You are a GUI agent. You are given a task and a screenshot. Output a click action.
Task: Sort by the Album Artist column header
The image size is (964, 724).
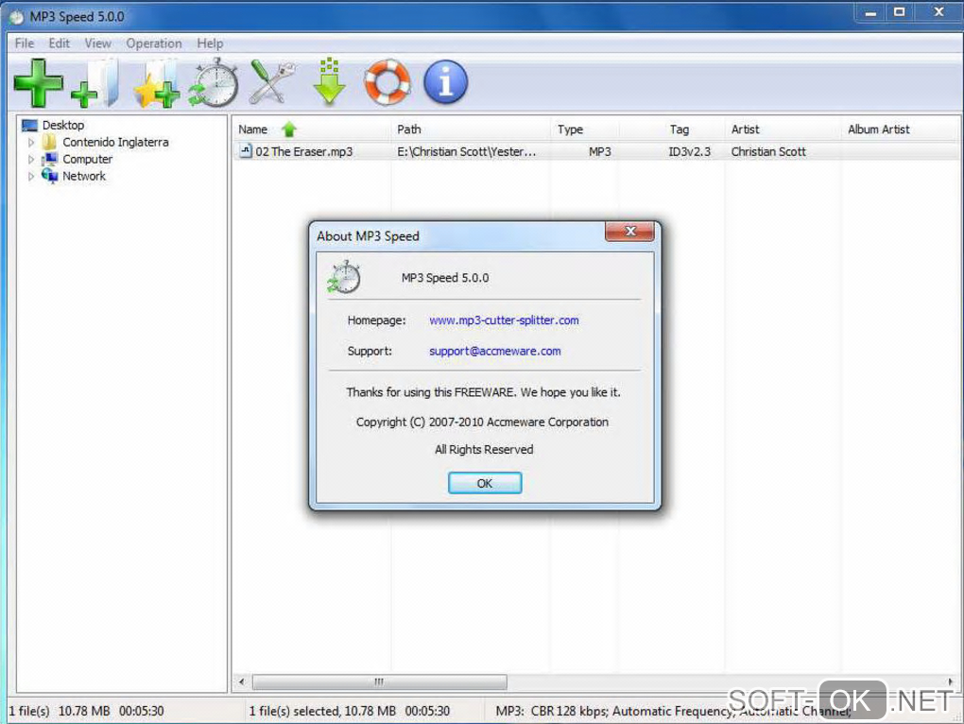point(900,129)
